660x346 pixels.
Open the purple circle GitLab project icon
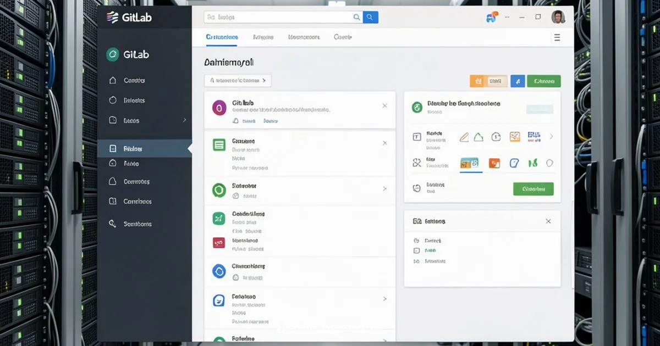[219, 108]
